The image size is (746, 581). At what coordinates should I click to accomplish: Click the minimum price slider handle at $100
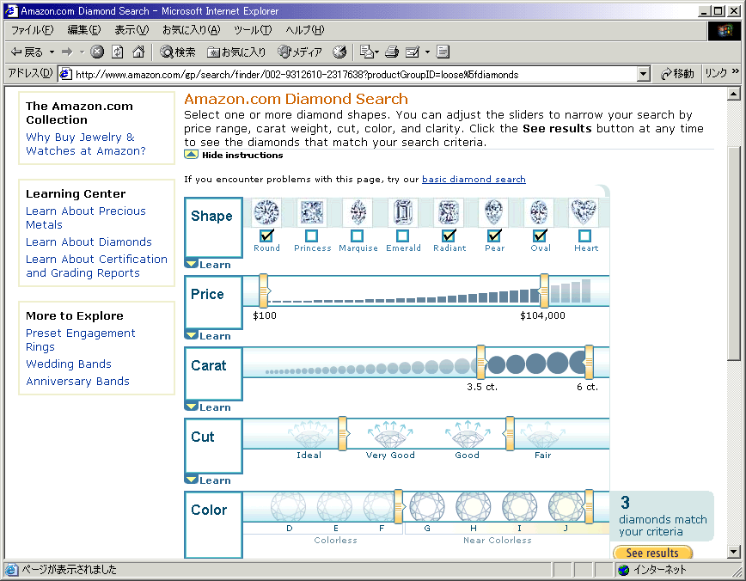tap(264, 290)
